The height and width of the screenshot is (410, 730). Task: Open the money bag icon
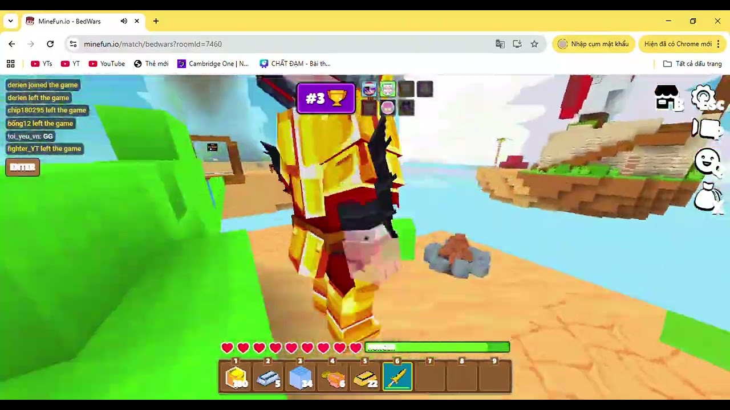click(708, 197)
